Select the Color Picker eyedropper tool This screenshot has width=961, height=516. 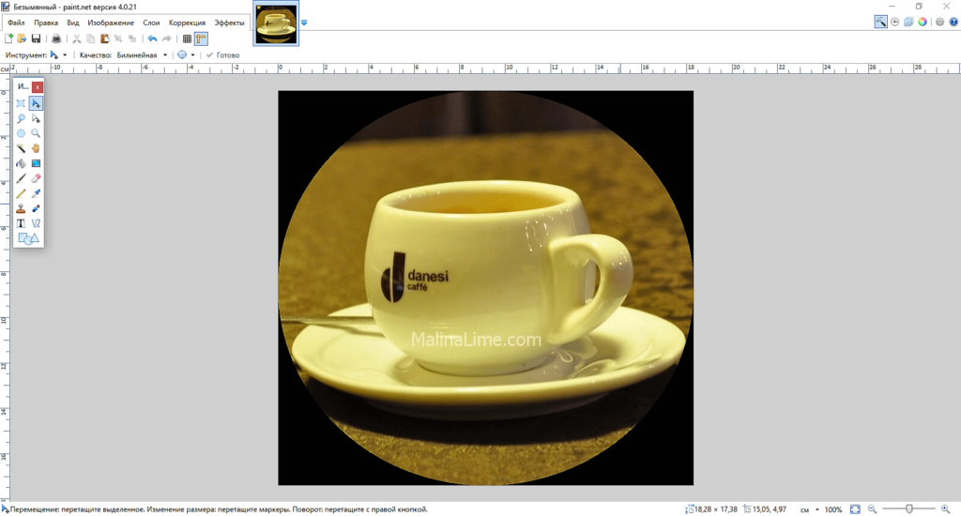click(36, 193)
